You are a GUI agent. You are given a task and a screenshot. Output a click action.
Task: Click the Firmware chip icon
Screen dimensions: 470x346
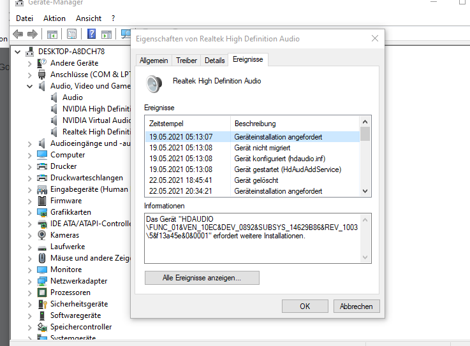pos(42,201)
